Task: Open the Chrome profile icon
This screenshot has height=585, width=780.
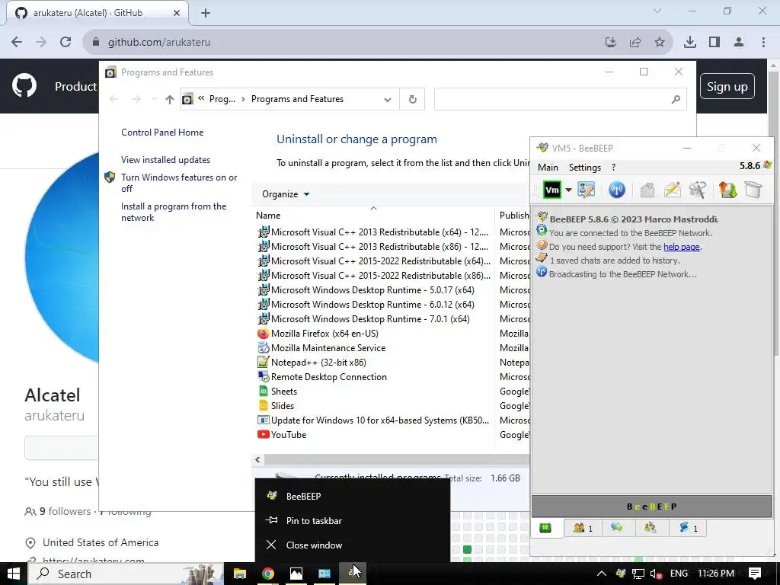Action: point(739,43)
